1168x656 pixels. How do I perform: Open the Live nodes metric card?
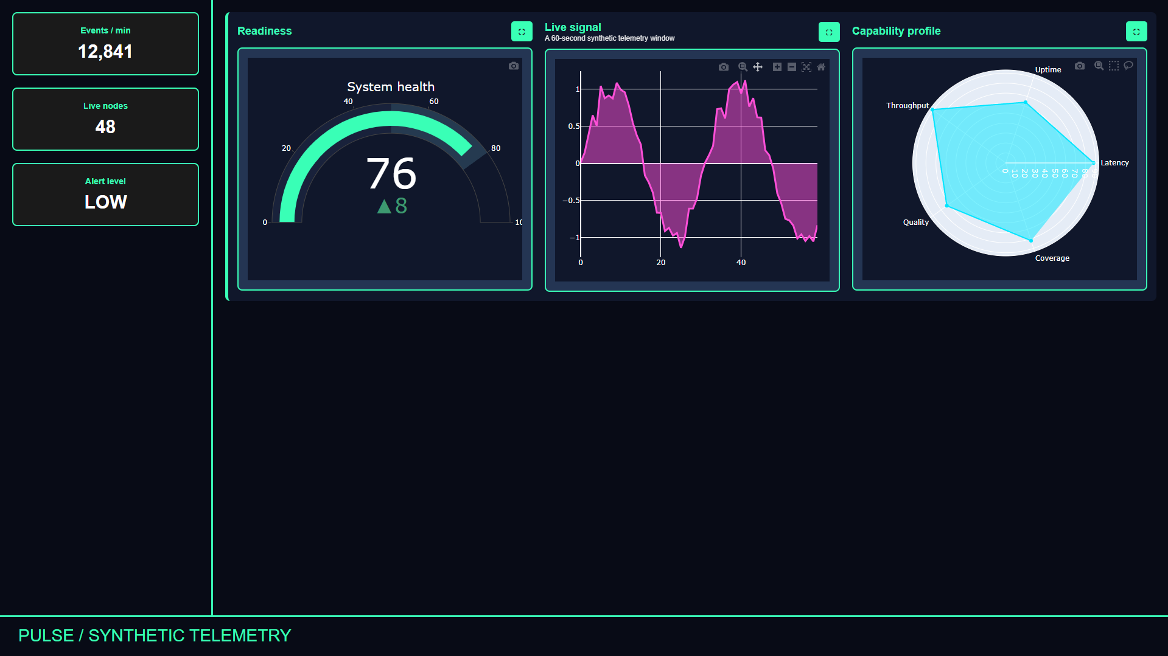tap(105, 119)
